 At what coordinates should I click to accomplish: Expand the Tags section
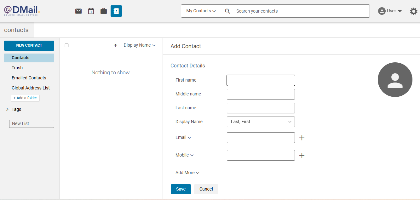8,109
